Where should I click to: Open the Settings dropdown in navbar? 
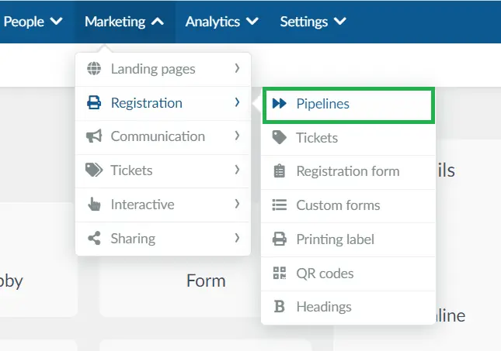313,22
